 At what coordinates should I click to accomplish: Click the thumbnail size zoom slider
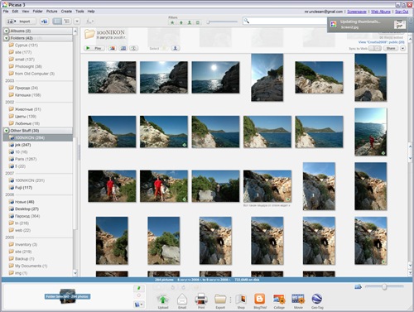click(384, 287)
